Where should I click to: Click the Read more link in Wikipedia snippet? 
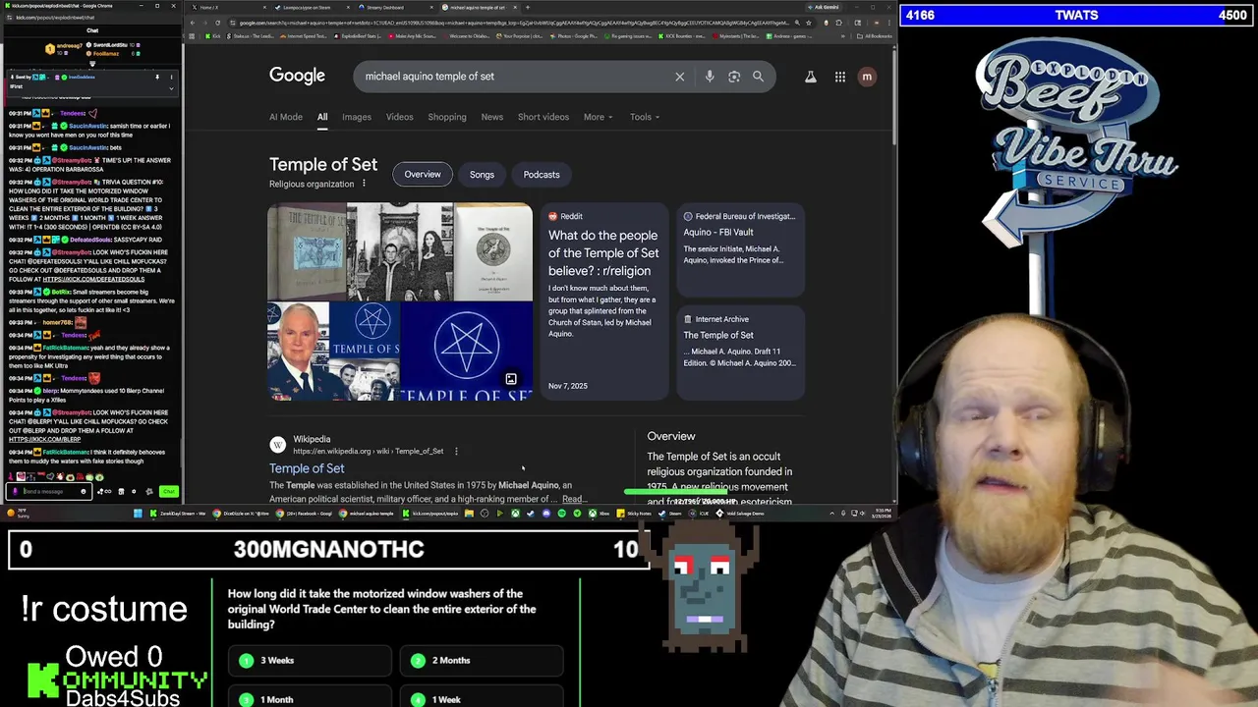pyautogui.click(x=573, y=499)
